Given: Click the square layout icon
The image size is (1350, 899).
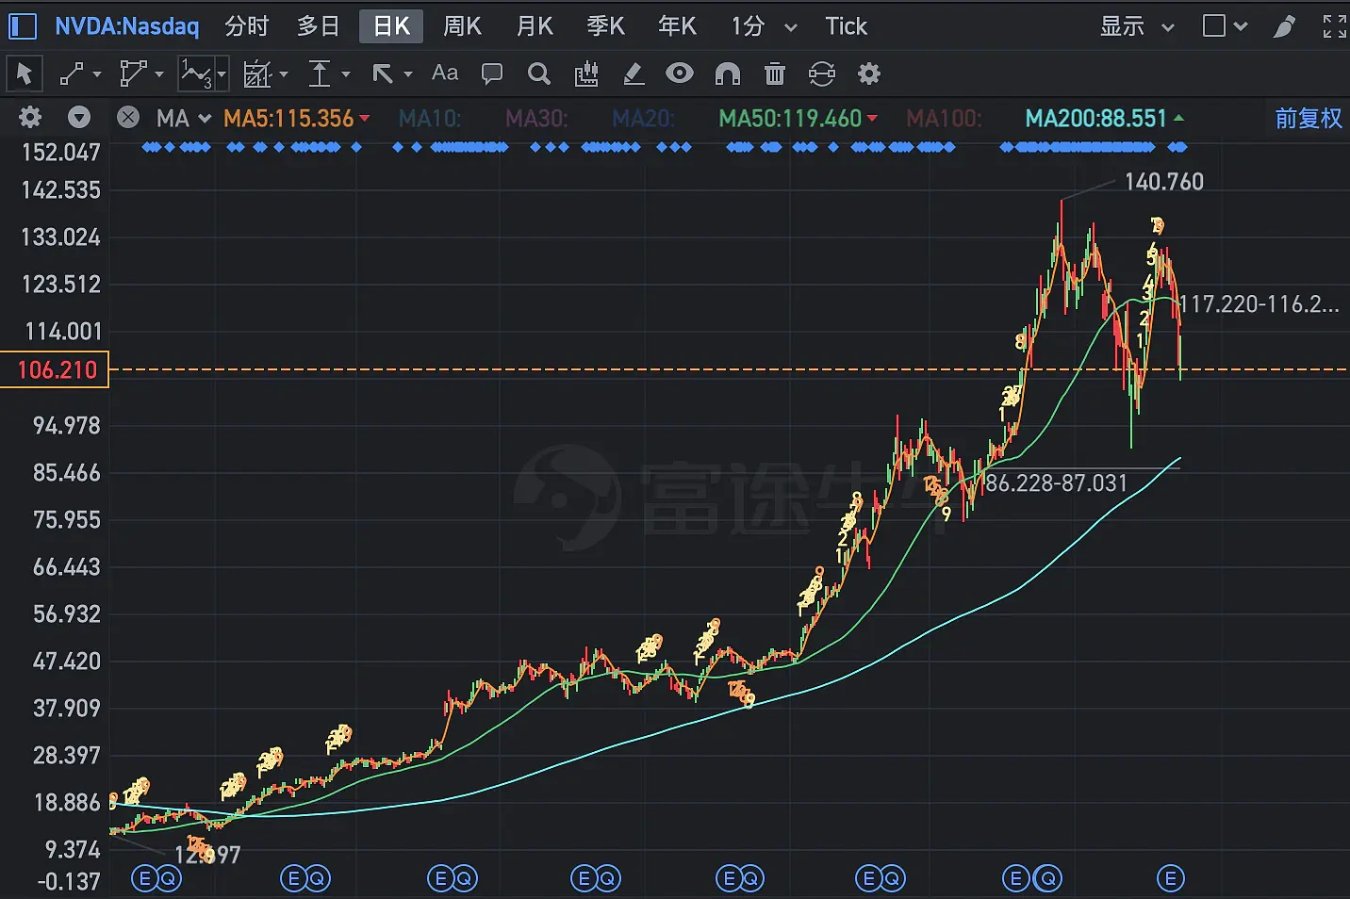Looking at the screenshot, I should [x=1214, y=26].
